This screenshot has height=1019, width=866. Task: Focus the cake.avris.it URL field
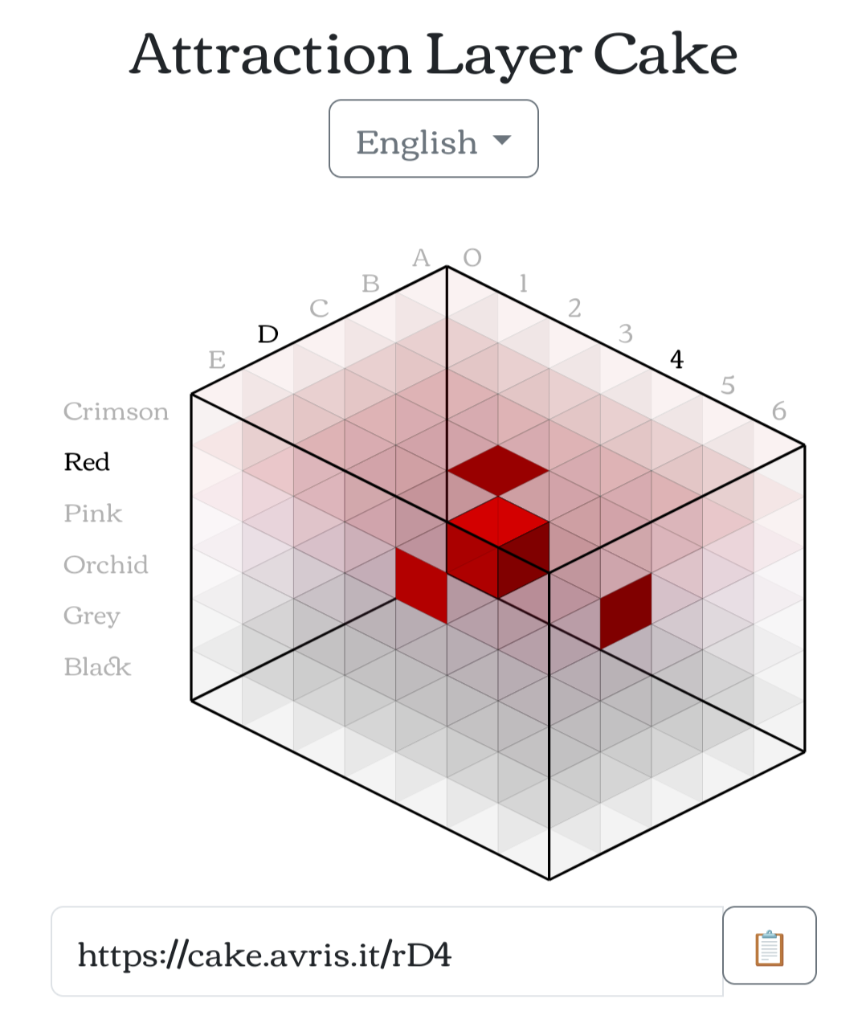pyautogui.click(x=387, y=952)
